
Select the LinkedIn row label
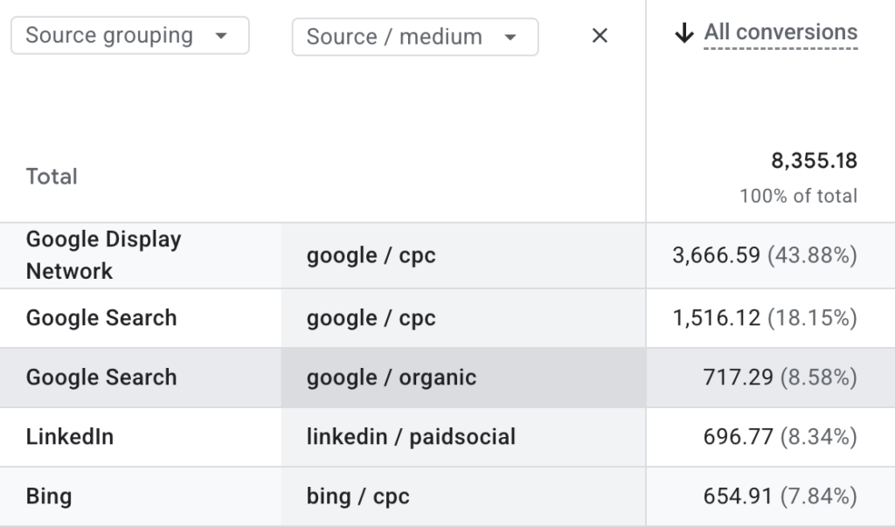(x=70, y=437)
